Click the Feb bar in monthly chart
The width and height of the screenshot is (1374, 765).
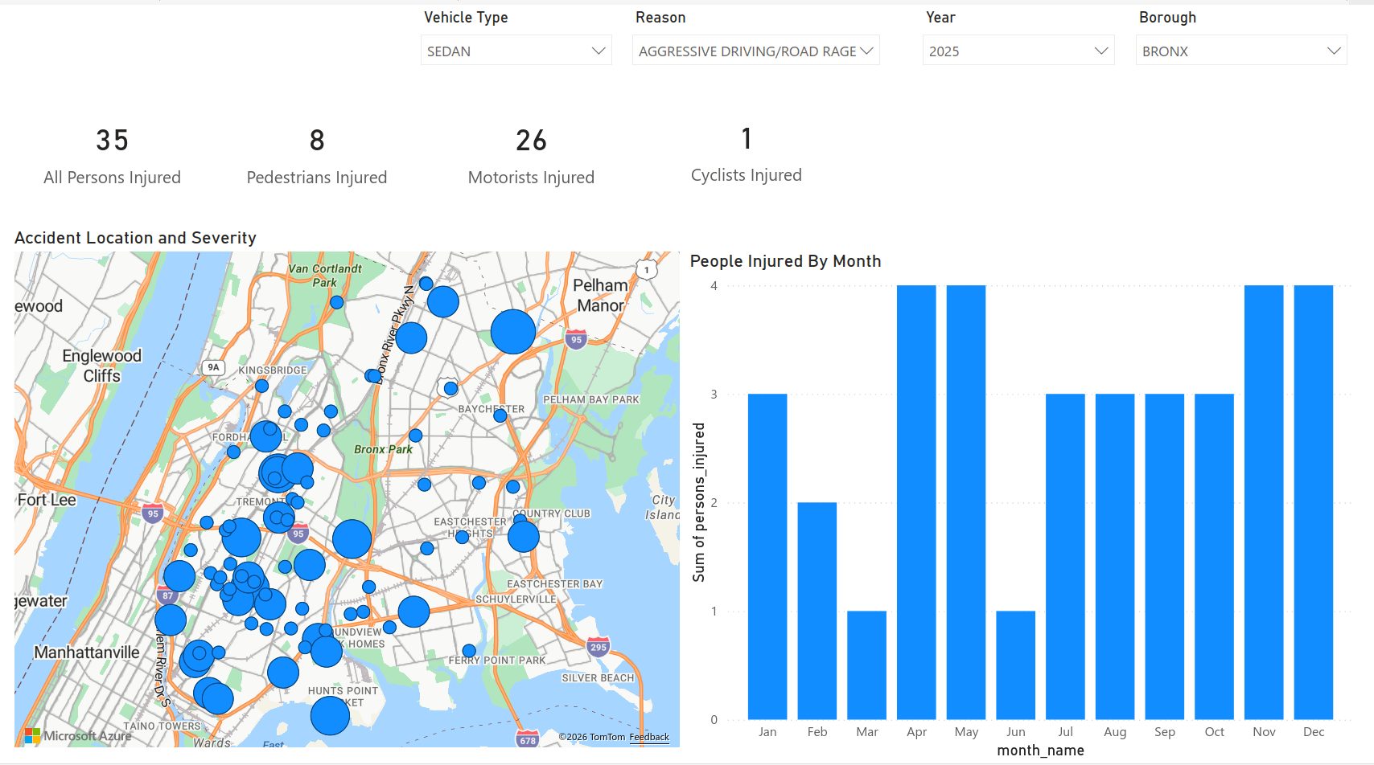coord(817,611)
